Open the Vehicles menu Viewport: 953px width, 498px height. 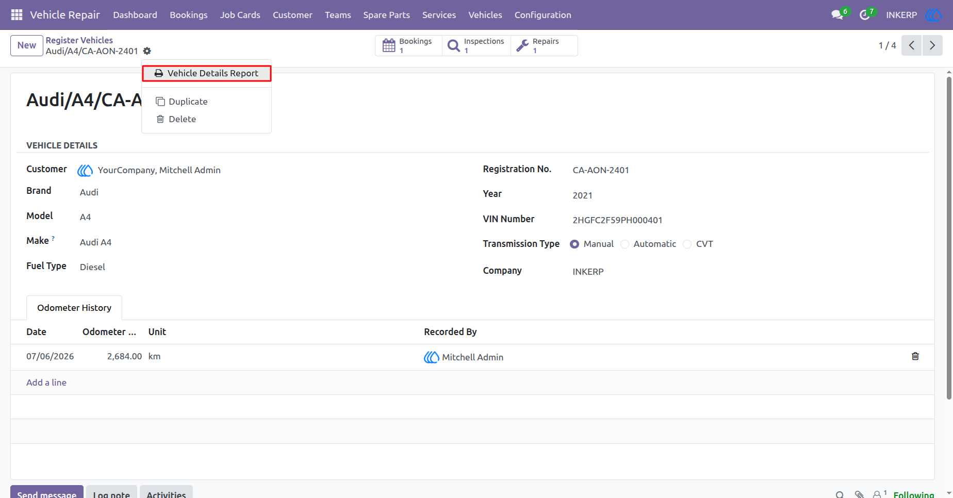485,15
